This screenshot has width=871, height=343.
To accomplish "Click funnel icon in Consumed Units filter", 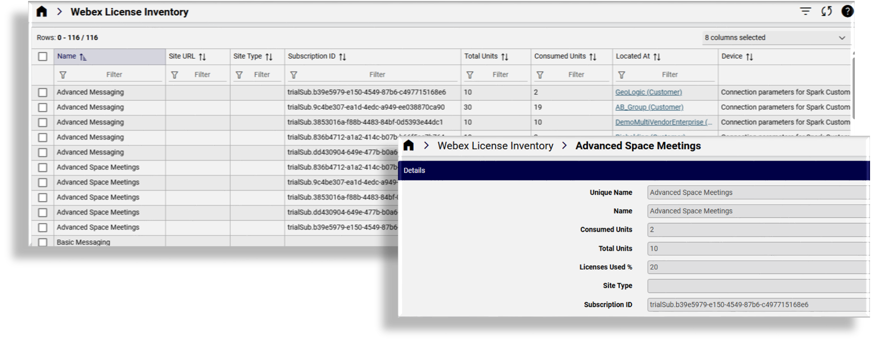I will [x=540, y=75].
